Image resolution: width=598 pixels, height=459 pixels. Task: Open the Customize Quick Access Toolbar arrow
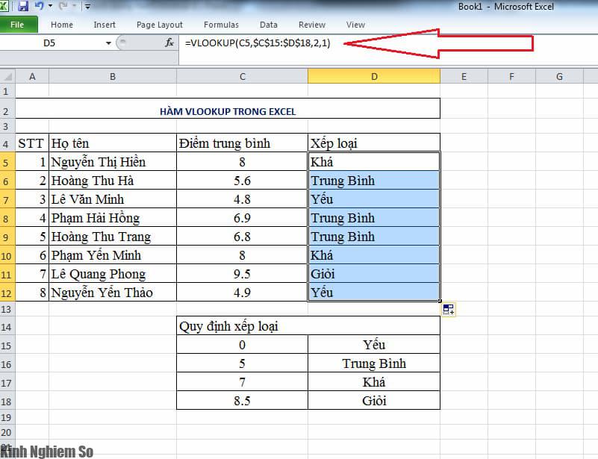(x=87, y=6)
